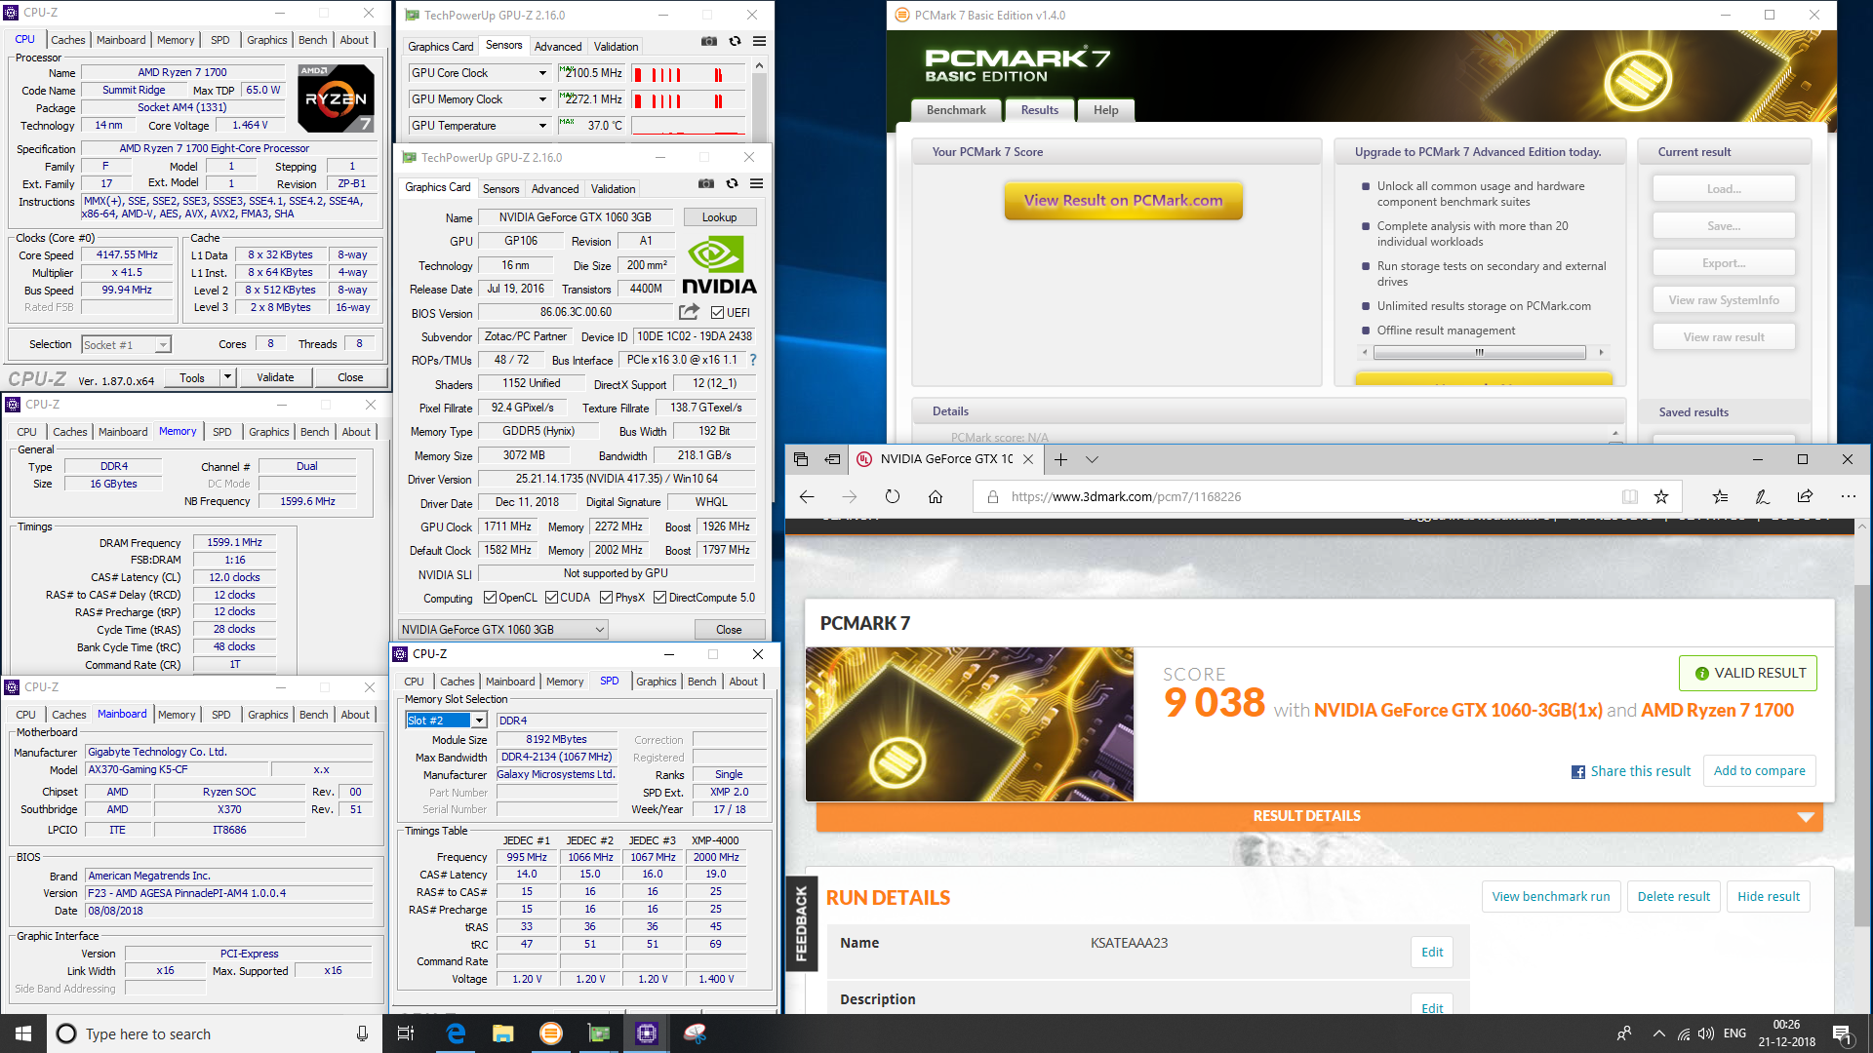Open hamburger menu in GPU-Z Graphics Card window
Screen dimensions: 1873x1053
[756, 183]
